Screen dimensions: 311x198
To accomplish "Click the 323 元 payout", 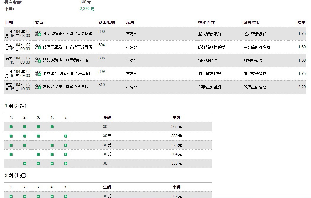I will pos(177,145).
